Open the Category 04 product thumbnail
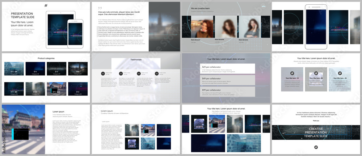Image resolution: width=362 pixels, height=156 pixels. point(78,68)
